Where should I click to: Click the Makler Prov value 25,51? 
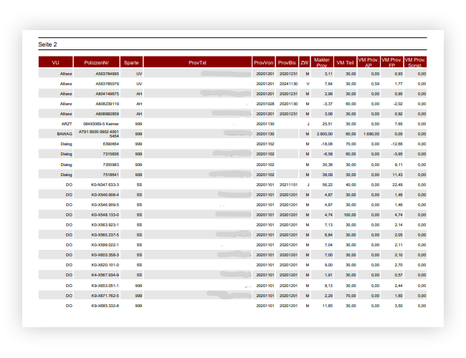(327, 124)
